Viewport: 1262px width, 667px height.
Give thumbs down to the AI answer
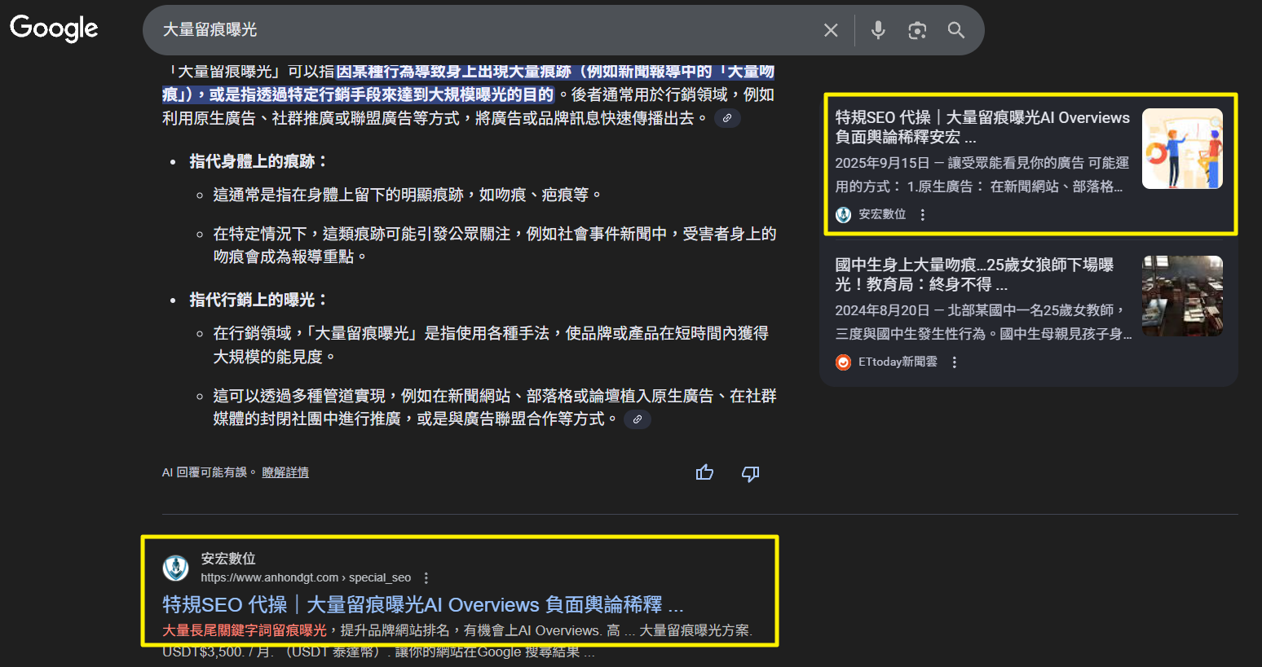pyautogui.click(x=749, y=472)
